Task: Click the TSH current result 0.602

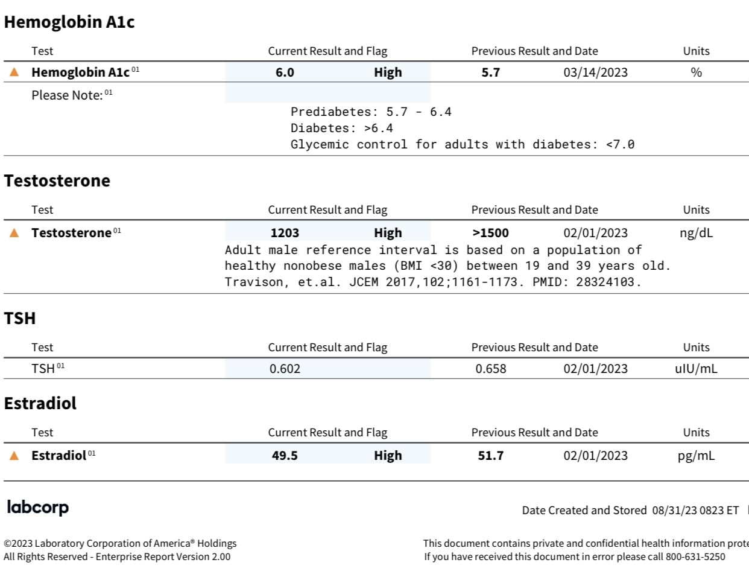Action: click(x=285, y=369)
